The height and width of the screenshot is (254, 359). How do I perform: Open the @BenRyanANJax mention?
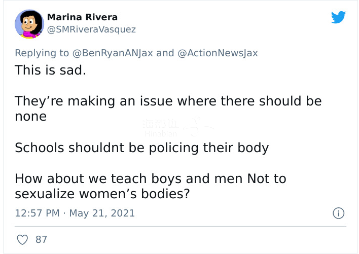click(x=113, y=53)
